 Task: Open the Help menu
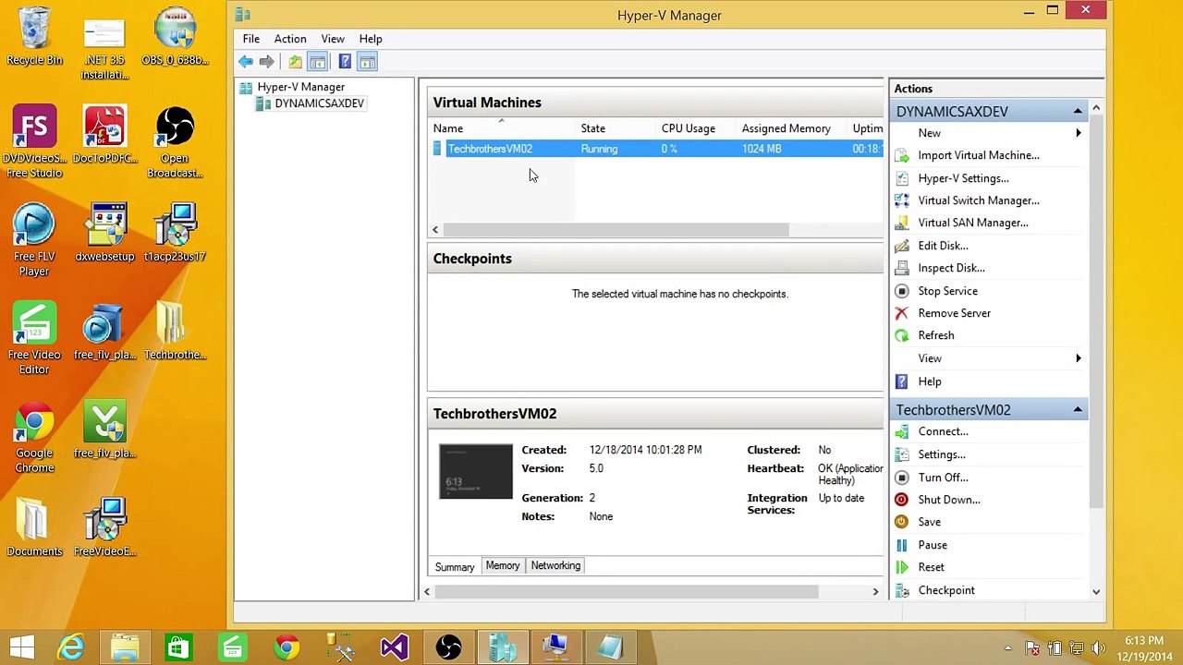point(371,39)
